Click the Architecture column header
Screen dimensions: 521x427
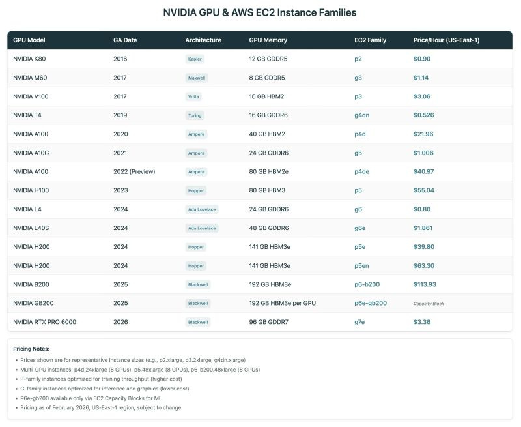[203, 40]
